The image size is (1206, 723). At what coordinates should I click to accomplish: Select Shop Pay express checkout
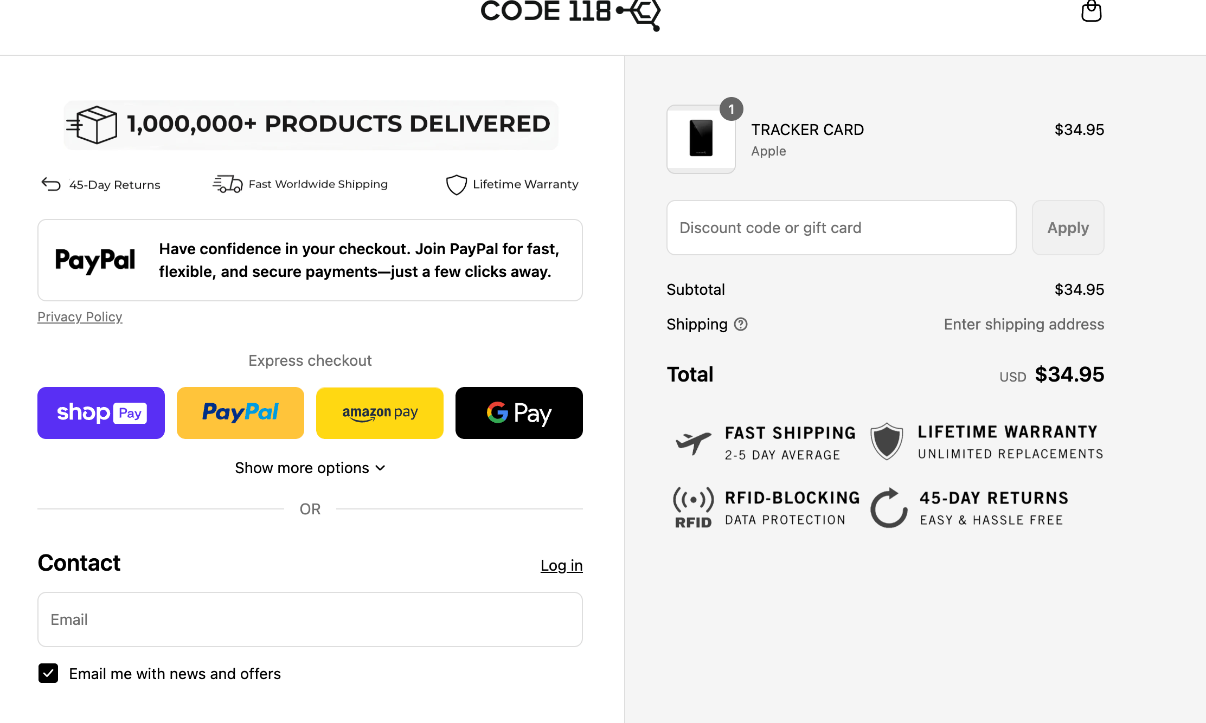coord(101,412)
